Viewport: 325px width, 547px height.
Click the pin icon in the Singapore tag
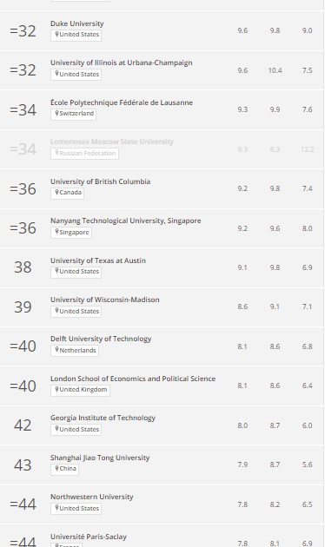pos(56,232)
